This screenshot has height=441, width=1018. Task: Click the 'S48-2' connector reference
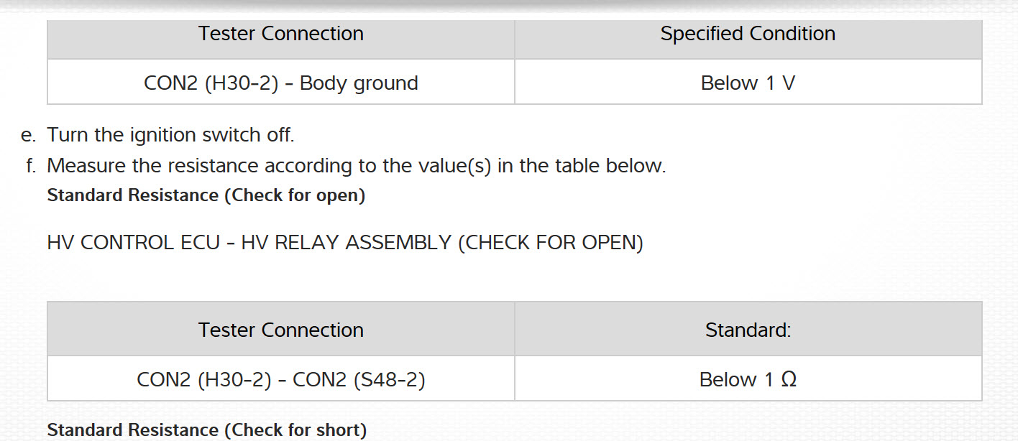click(389, 379)
